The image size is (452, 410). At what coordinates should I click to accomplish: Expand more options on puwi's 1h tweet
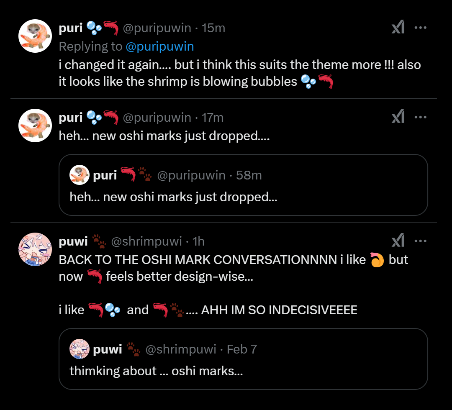420,241
